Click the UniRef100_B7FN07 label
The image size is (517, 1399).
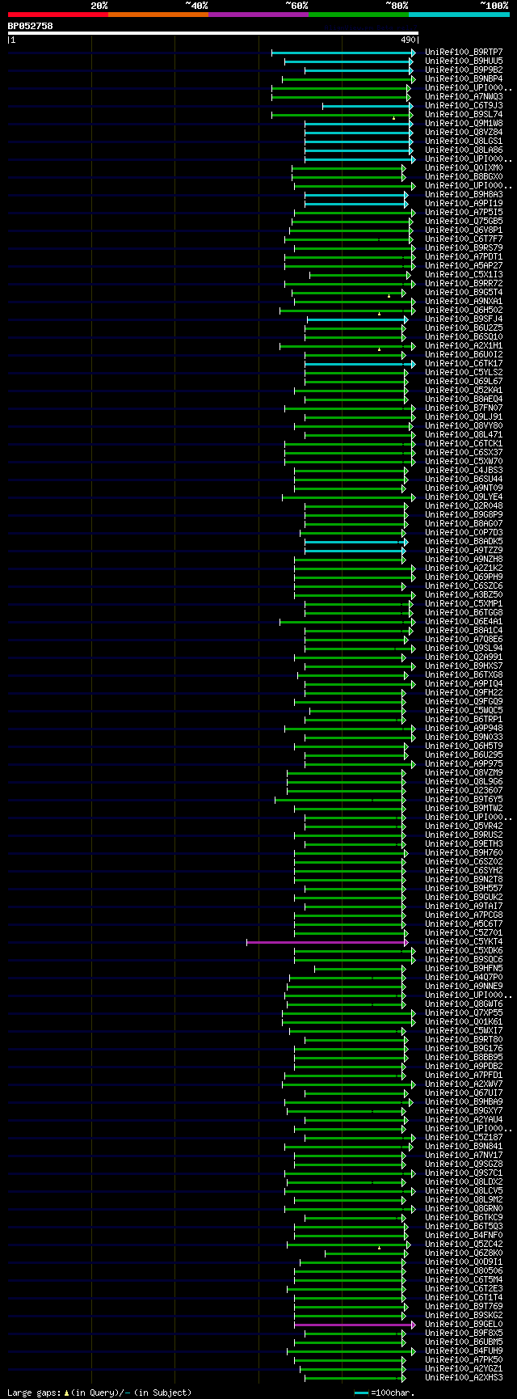[464, 408]
